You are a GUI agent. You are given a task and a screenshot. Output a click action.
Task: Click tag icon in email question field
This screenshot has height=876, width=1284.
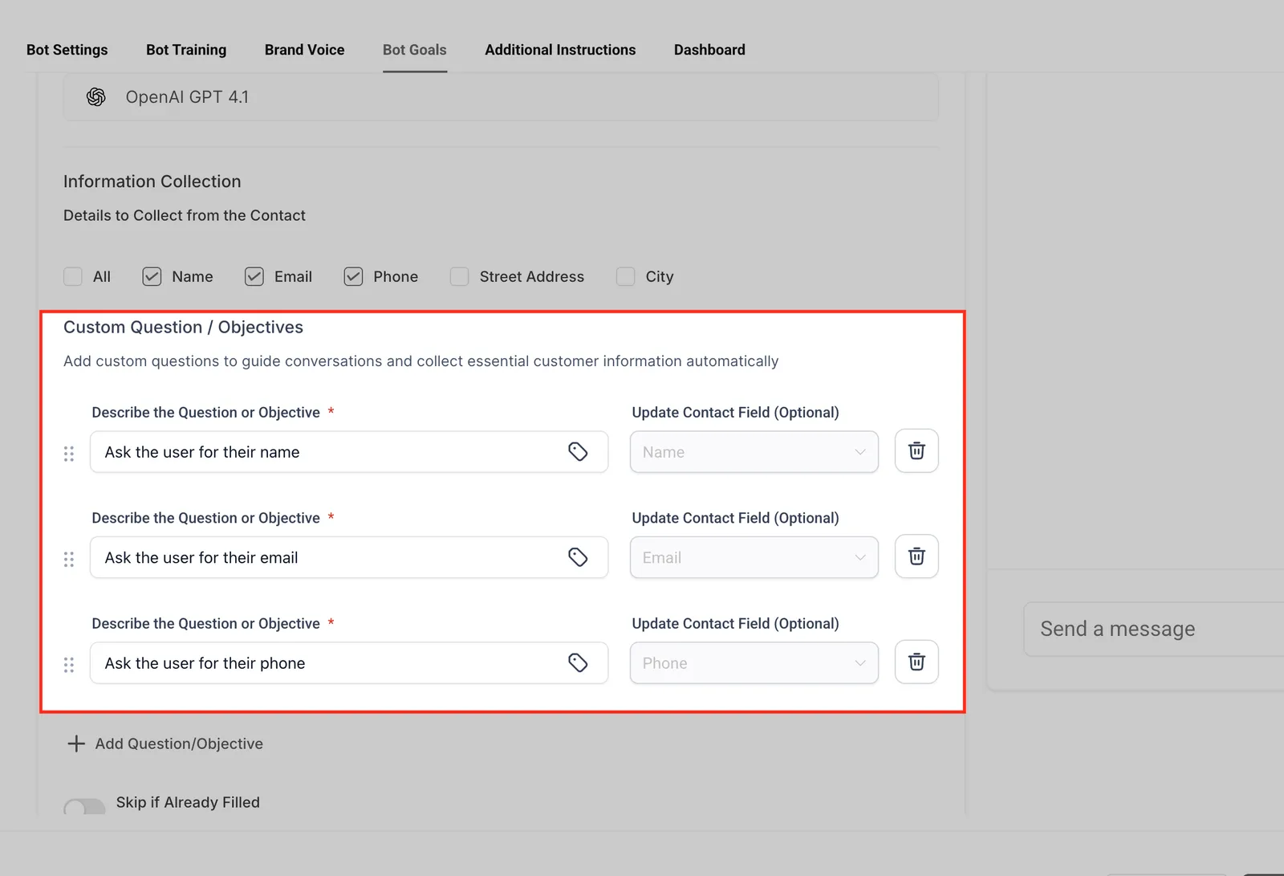(578, 557)
